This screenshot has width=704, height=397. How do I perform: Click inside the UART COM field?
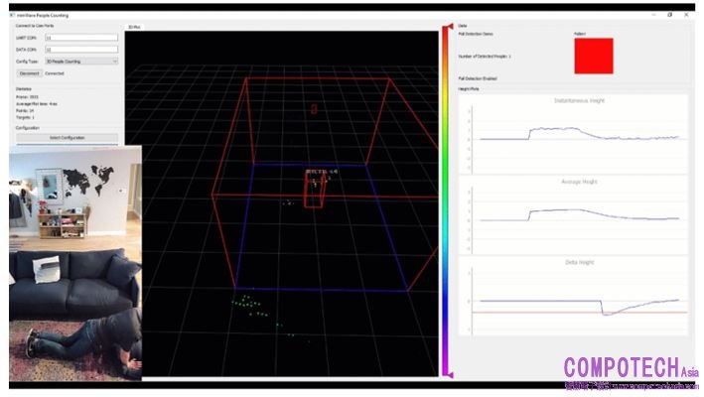click(x=80, y=37)
